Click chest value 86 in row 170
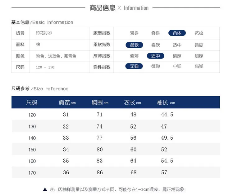The height and width of the screenshot is (196, 233). 99,172
